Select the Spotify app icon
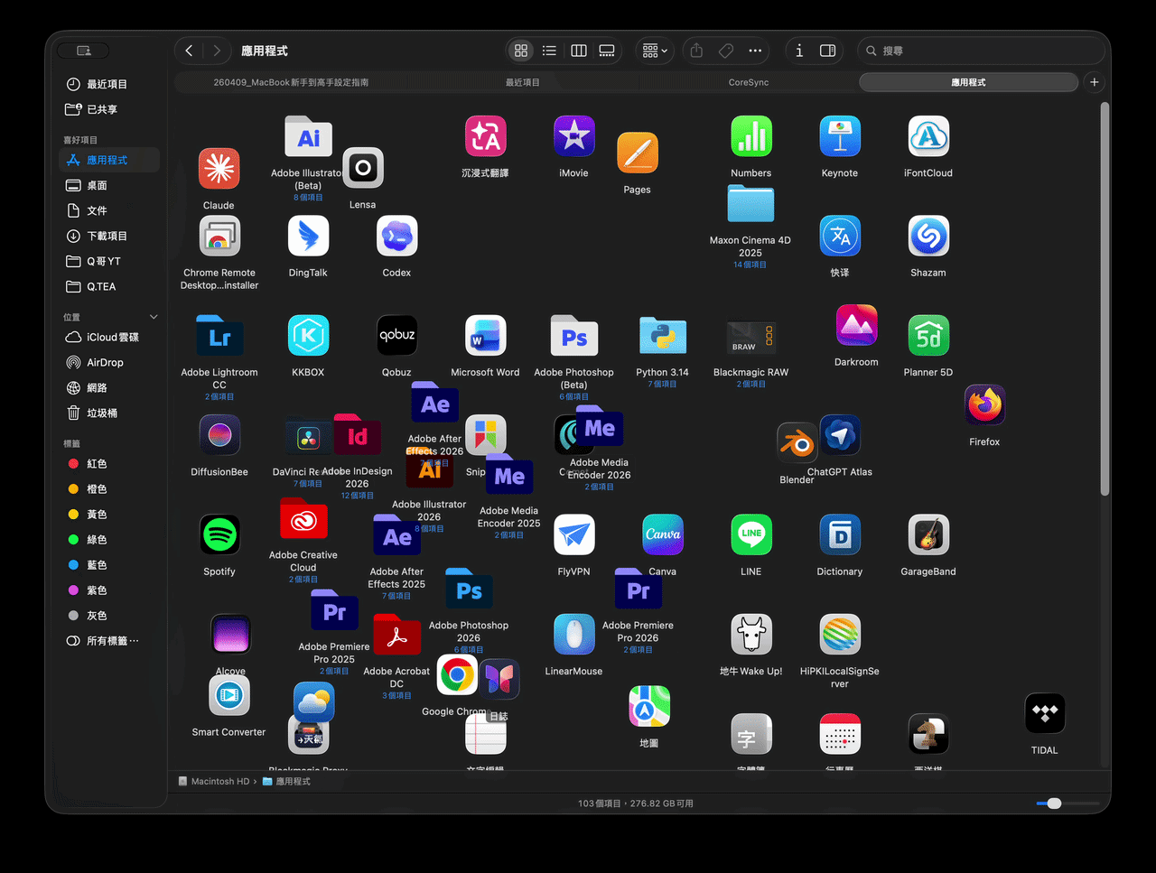1156x873 pixels. [x=219, y=535]
